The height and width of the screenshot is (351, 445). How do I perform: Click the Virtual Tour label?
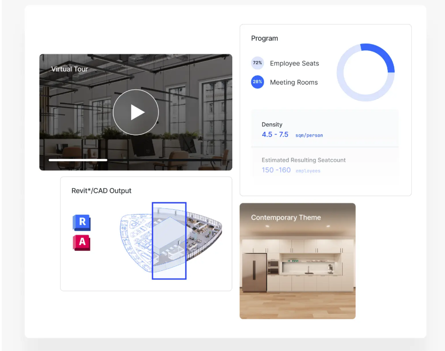point(69,69)
